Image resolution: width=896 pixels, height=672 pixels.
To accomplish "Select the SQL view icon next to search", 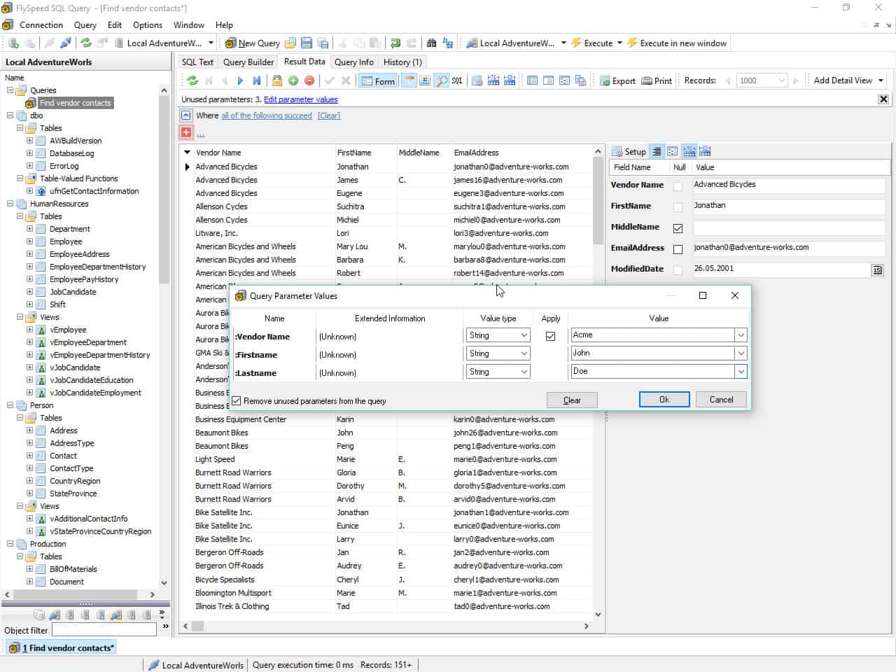I will (456, 80).
